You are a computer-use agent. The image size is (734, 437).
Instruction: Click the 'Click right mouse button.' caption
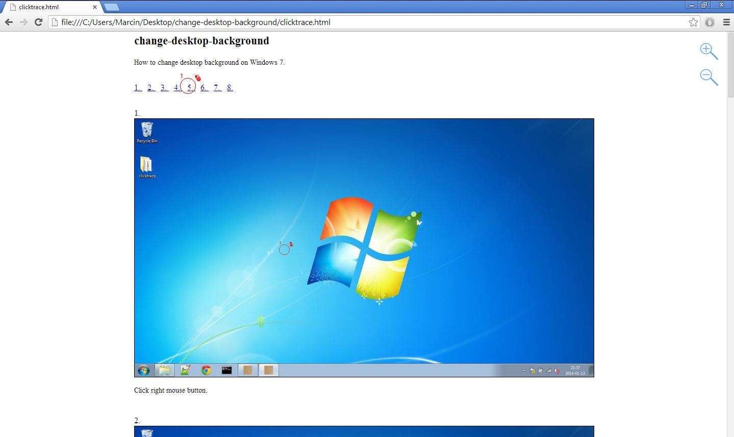tap(170, 390)
